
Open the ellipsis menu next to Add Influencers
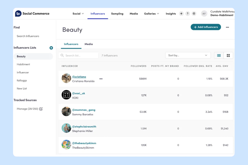(227, 27)
